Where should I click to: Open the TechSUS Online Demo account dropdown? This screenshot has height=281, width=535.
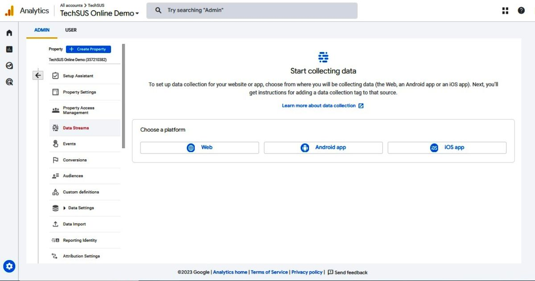pyautogui.click(x=99, y=13)
